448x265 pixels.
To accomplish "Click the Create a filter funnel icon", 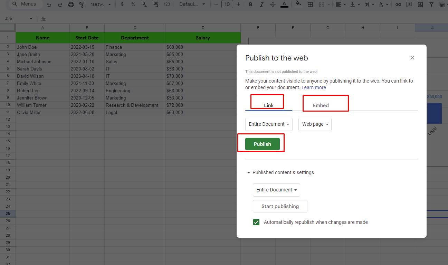I will click(431, 4).
